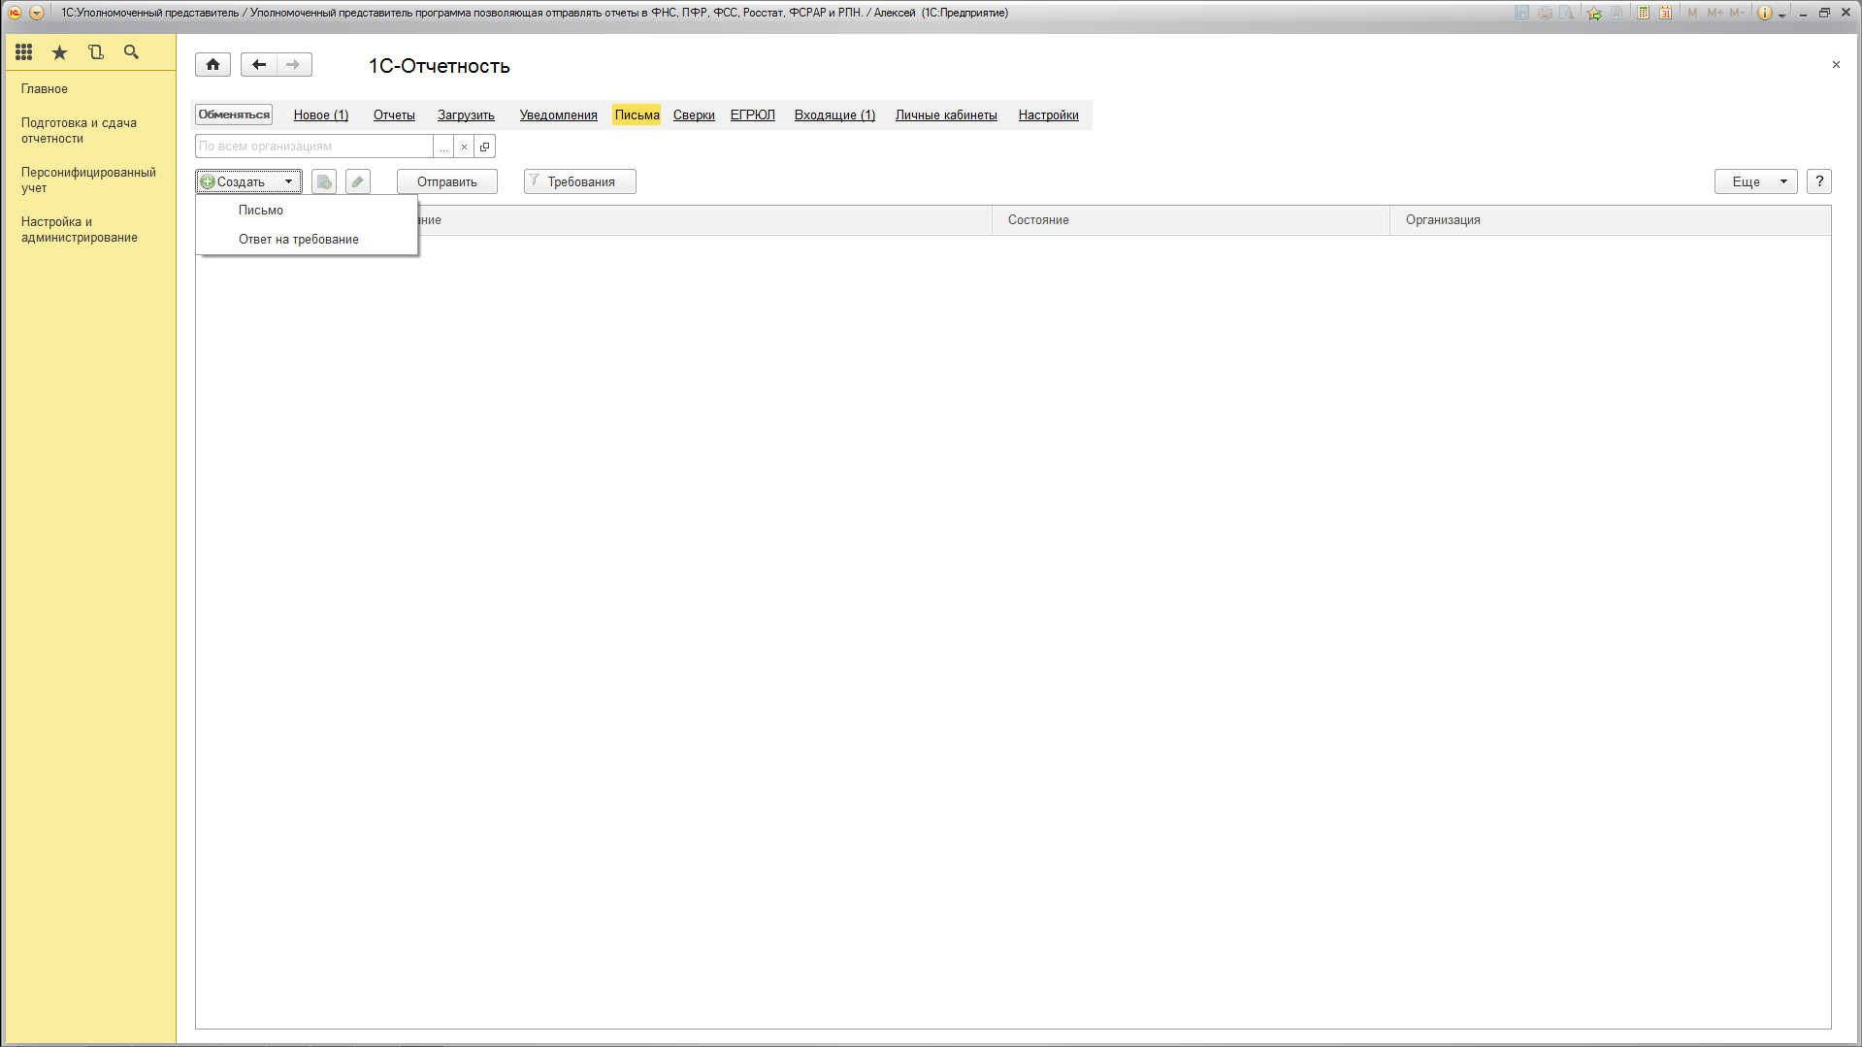Click Требования filter button

(580, 182)
